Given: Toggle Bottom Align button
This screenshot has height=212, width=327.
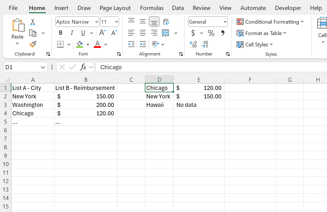Looking at the screenshot, I should pyautogui.click(x=154, y=22).
